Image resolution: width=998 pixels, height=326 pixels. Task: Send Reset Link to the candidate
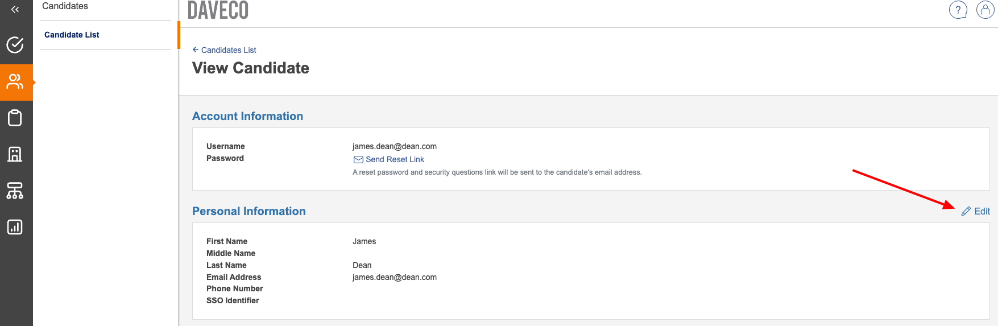(395, 160)
